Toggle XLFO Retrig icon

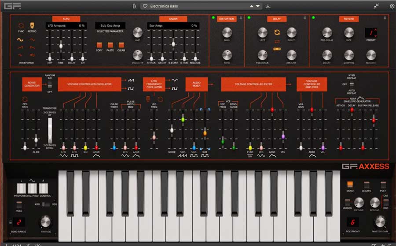[32, 26]
